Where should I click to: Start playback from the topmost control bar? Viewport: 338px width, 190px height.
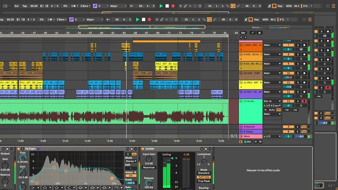click(161, 6)
